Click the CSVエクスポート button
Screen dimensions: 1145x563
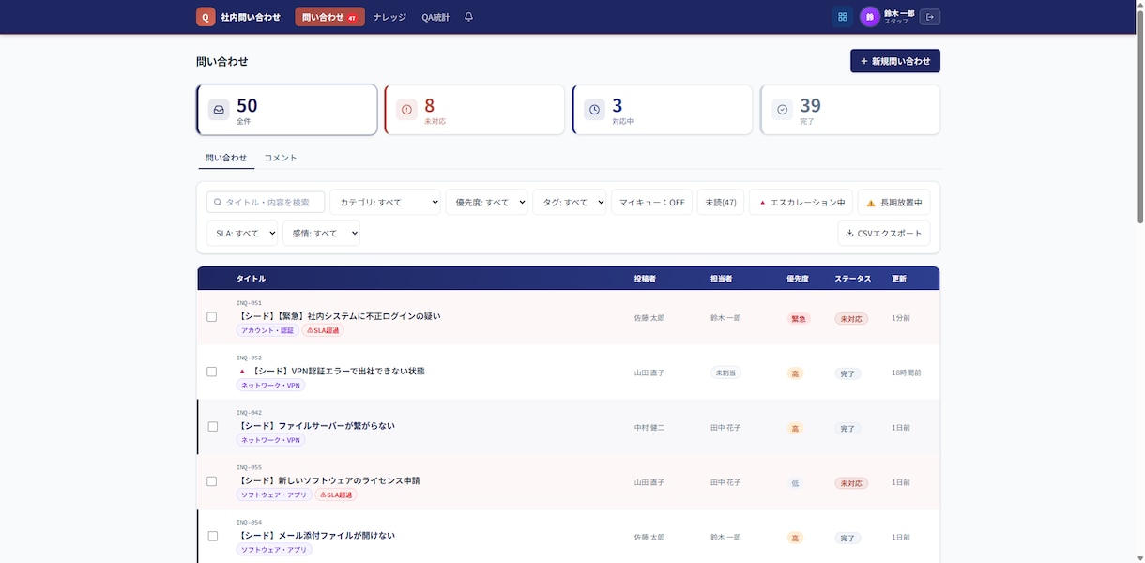pyautogui.click(x=884, y=233)
